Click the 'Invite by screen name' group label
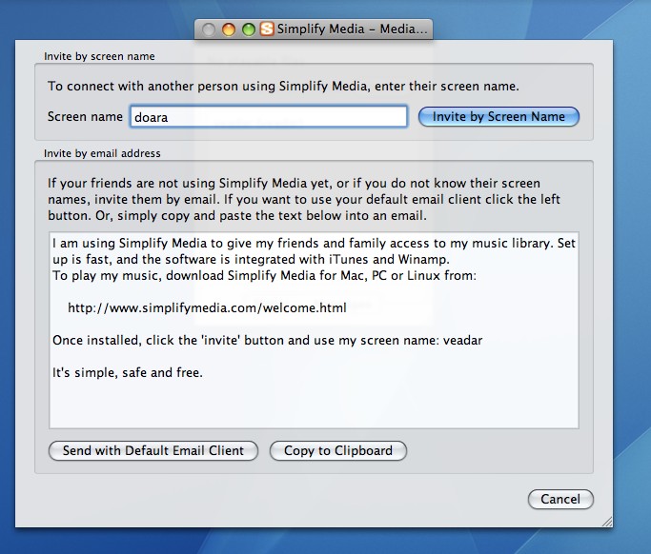Image resolution: width=651 pixels, height=554 pixels. tap(99, 56)
